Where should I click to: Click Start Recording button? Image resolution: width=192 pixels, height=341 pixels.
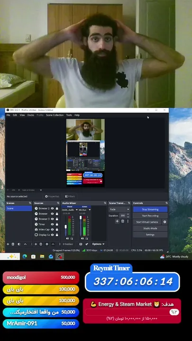pos(150,216)
